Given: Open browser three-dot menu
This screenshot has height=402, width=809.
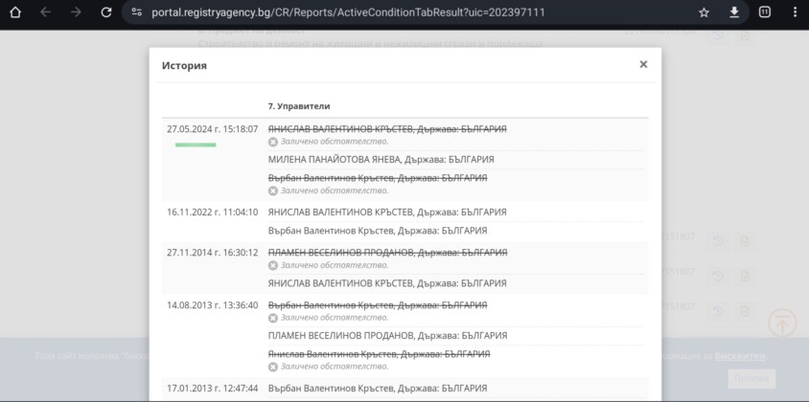Looking at the screenshot, I should pyautogui.click(x=794, y=12).
